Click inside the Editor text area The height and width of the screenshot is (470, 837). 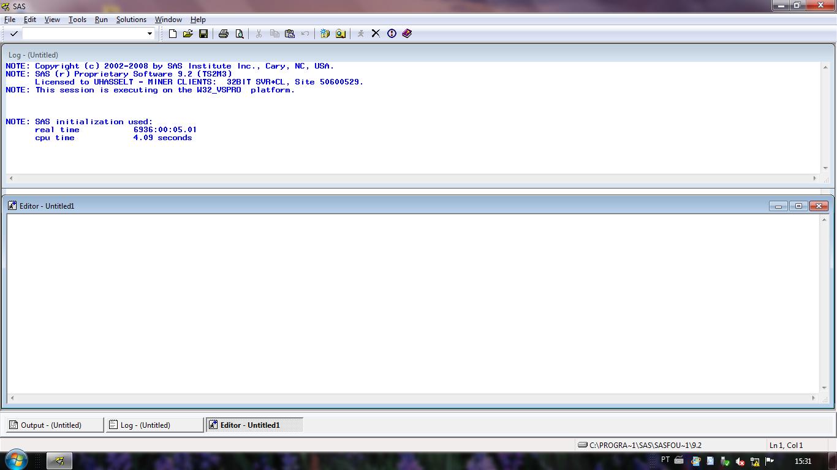tap(414, 304)
